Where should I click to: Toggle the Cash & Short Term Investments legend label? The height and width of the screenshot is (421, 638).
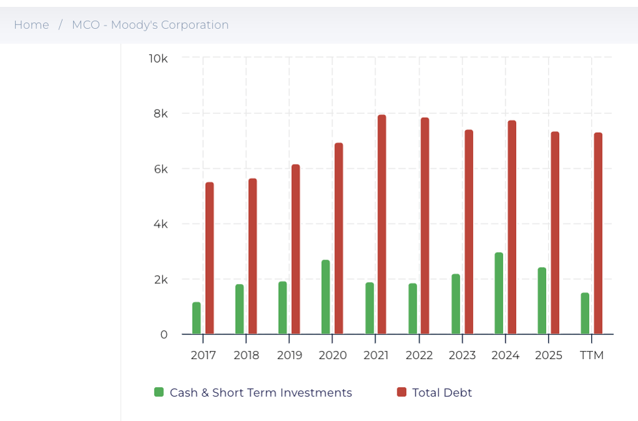(x=261, y=393)
